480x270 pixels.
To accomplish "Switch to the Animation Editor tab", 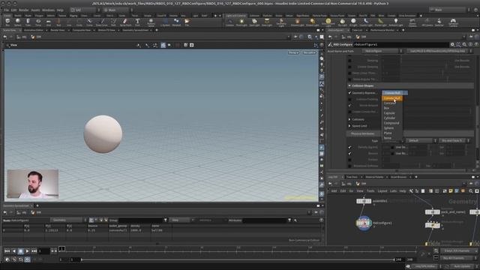I will pyautogui.click(x=33, y=30).
